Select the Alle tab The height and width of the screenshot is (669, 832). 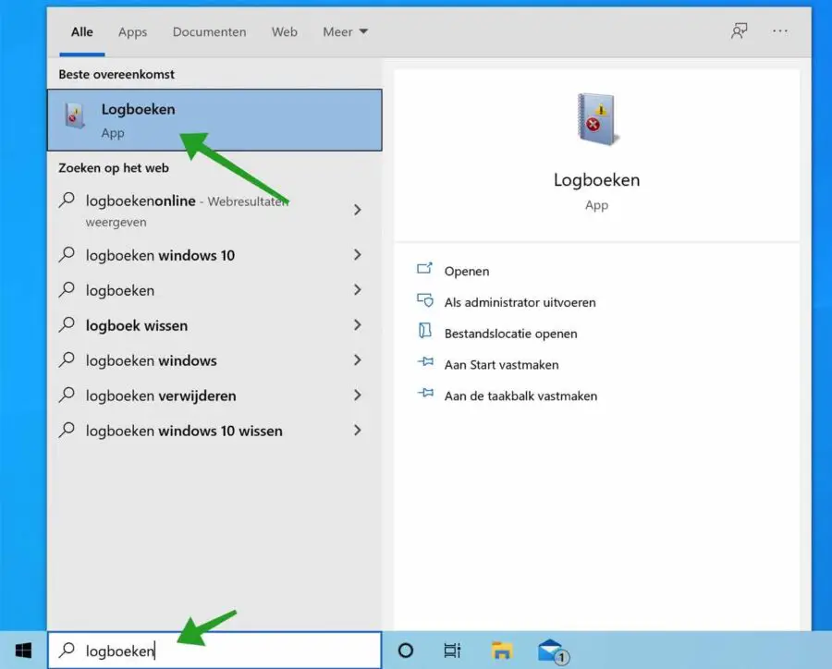82,31
